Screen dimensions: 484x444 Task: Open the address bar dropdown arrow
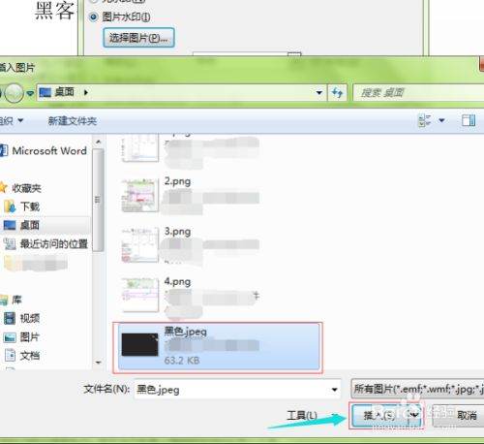(319, 93)
